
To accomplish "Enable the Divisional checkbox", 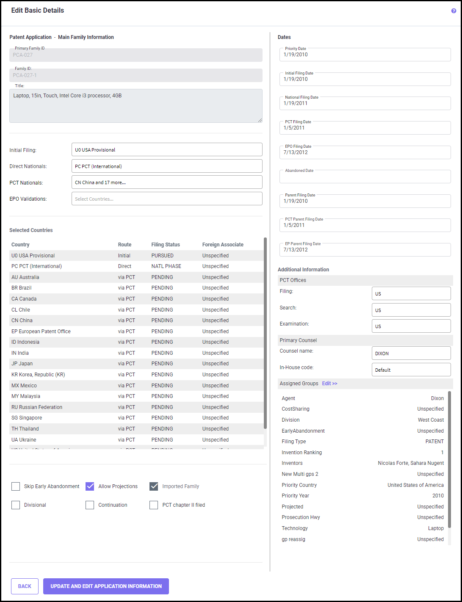I will pyautogui.click(x=16, y=505).
